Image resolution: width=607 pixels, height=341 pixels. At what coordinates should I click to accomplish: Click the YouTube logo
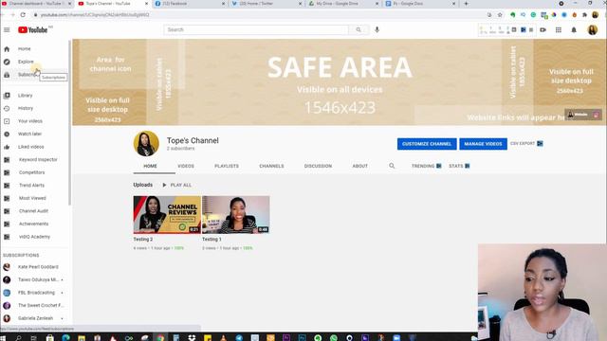tap(33, 29)
